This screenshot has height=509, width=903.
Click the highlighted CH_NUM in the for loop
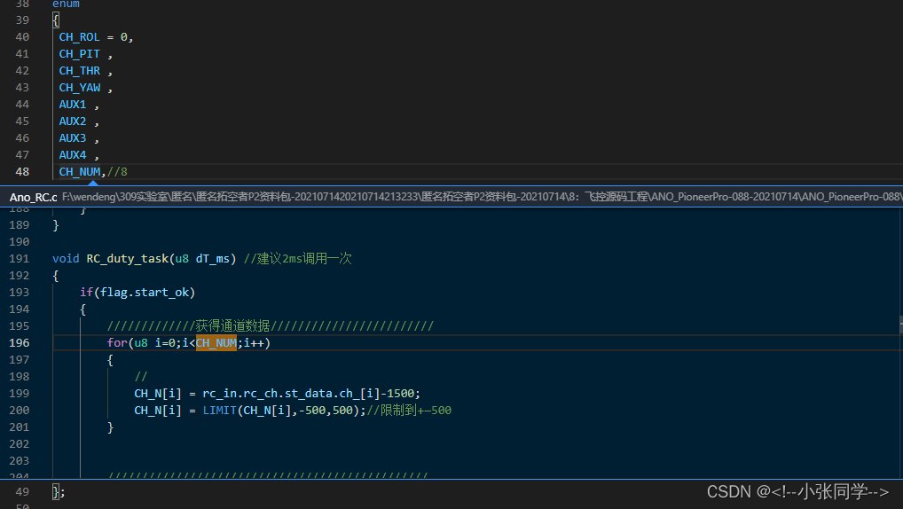pyautogui.click(x=216, y=342)
